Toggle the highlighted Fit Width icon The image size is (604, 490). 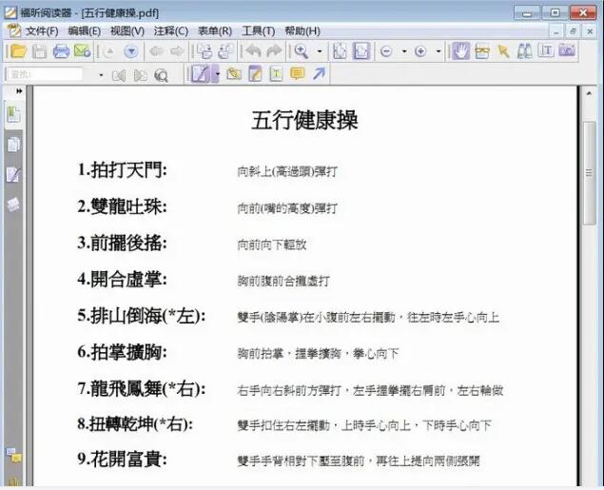pyautogui.click(x=360, y=51)
